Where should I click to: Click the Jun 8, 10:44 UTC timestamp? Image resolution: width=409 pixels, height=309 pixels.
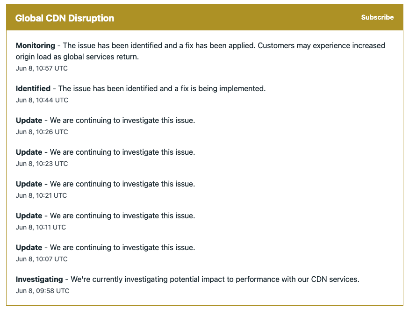[42, 100]
